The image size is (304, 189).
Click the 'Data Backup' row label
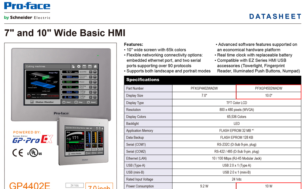(135, 137)
